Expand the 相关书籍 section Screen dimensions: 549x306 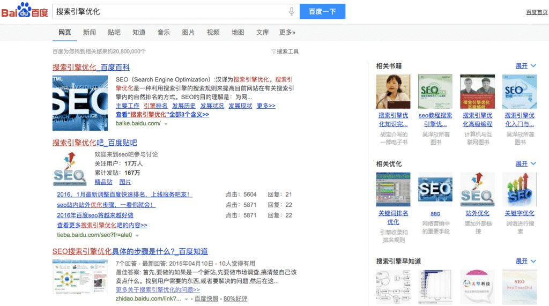[525, 66]
